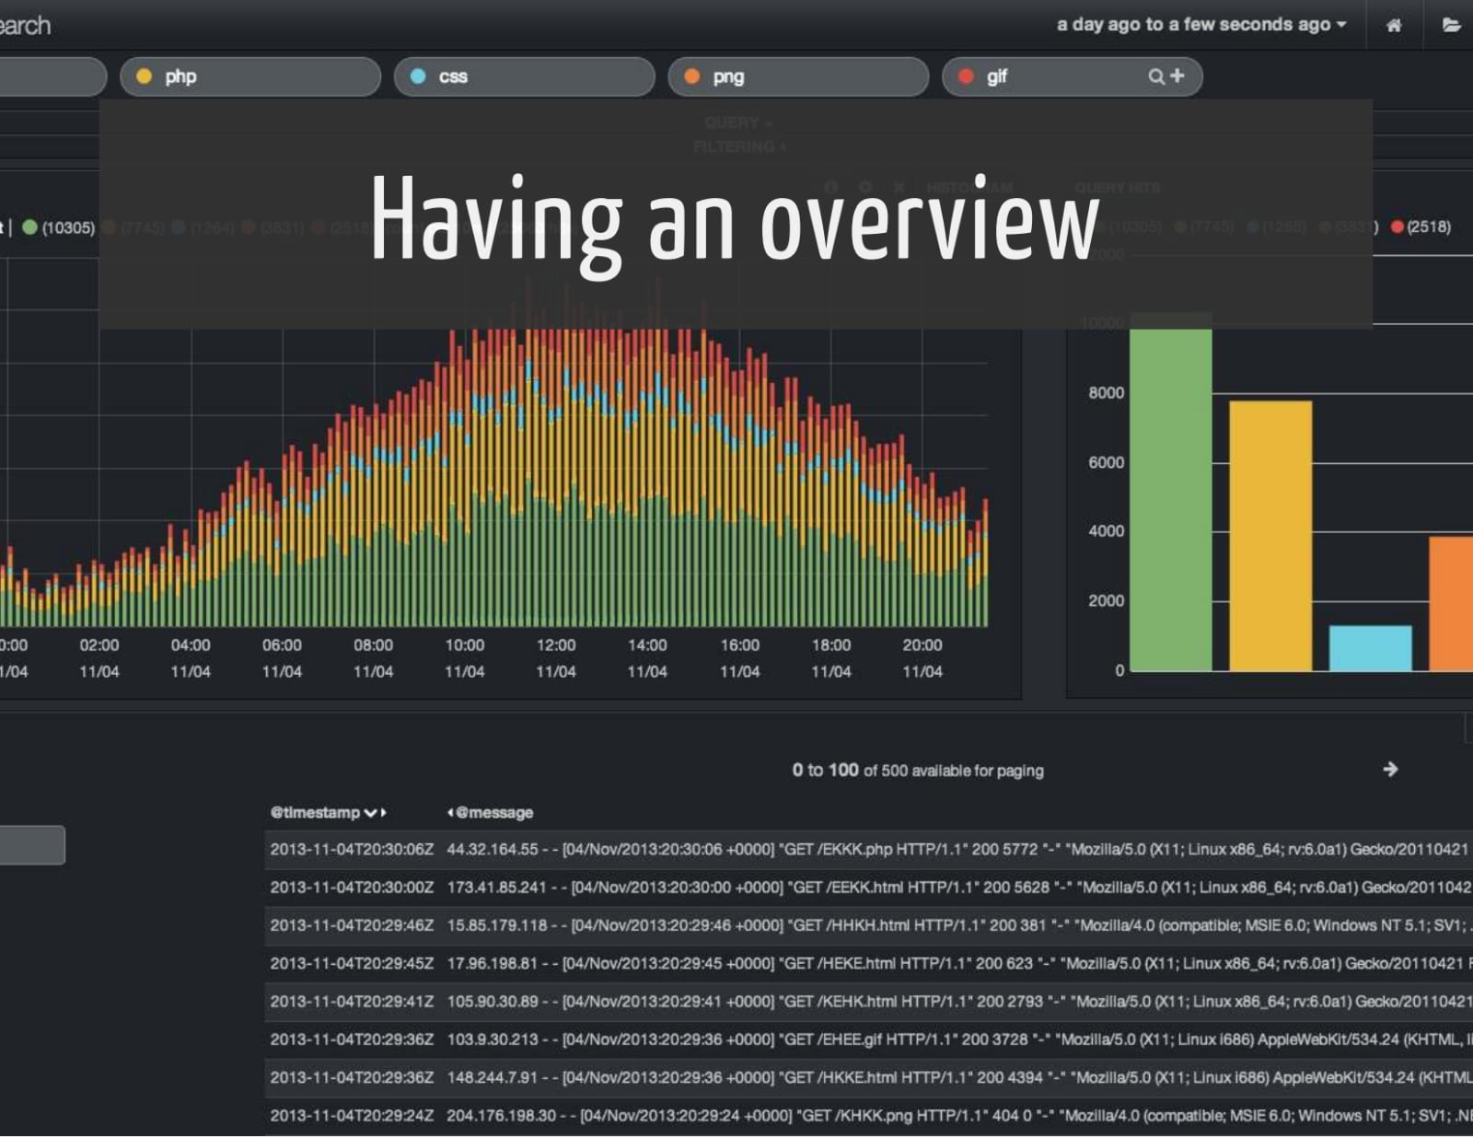1473x1138 pixels.
Task: Open log entry from 103.9.30.213
Action: (868, 1039)
